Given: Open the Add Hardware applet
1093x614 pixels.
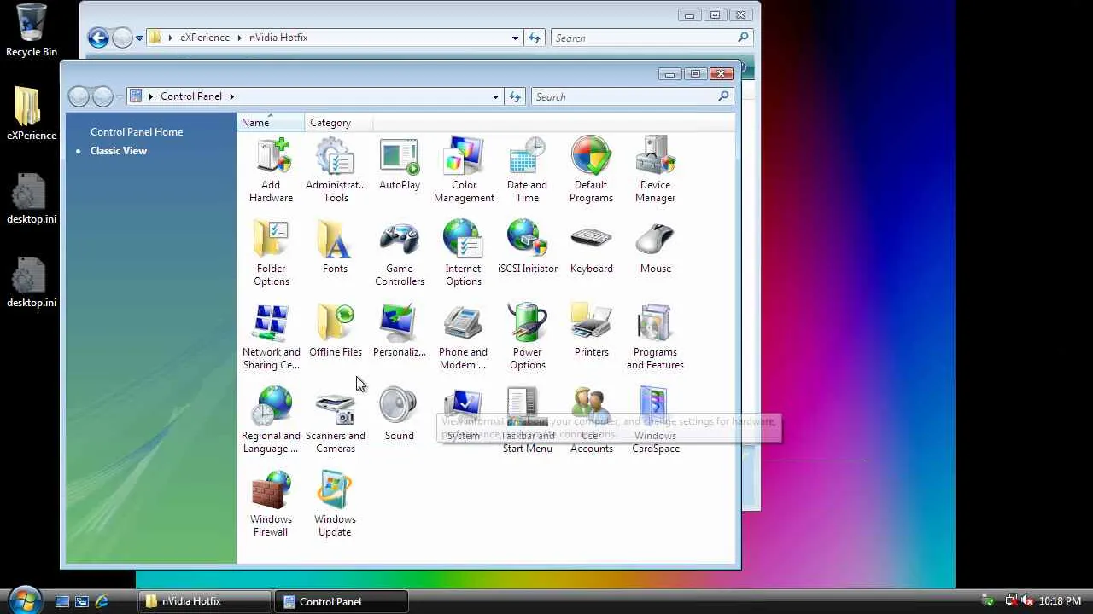Looking at the screenshot, I should pyautogui.click(x=271, y=171).
